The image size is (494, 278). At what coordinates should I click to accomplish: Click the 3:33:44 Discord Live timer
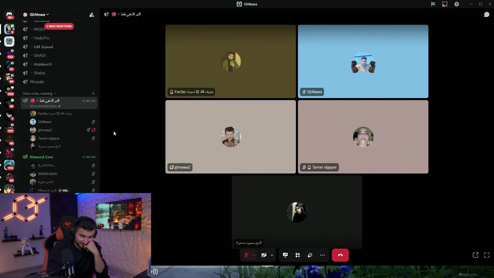tap(89, 157)
